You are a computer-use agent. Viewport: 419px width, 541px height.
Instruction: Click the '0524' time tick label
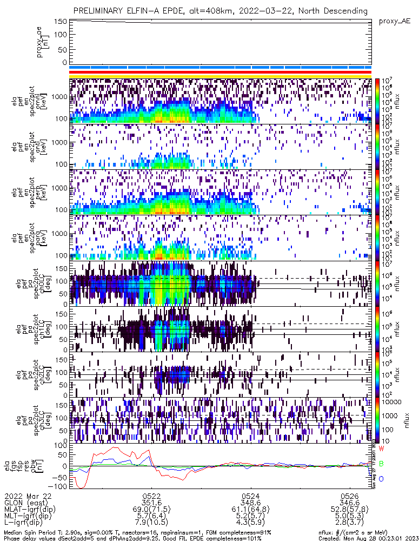(251, 496)
